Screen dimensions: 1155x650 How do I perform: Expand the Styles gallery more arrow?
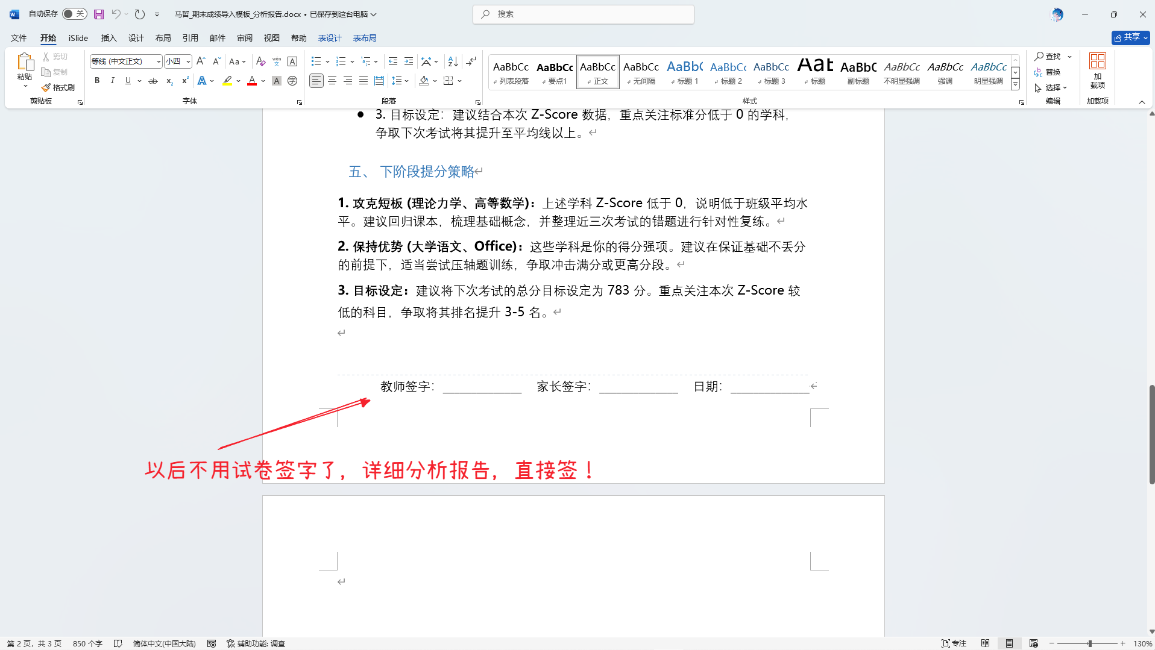click(1015, 84)
